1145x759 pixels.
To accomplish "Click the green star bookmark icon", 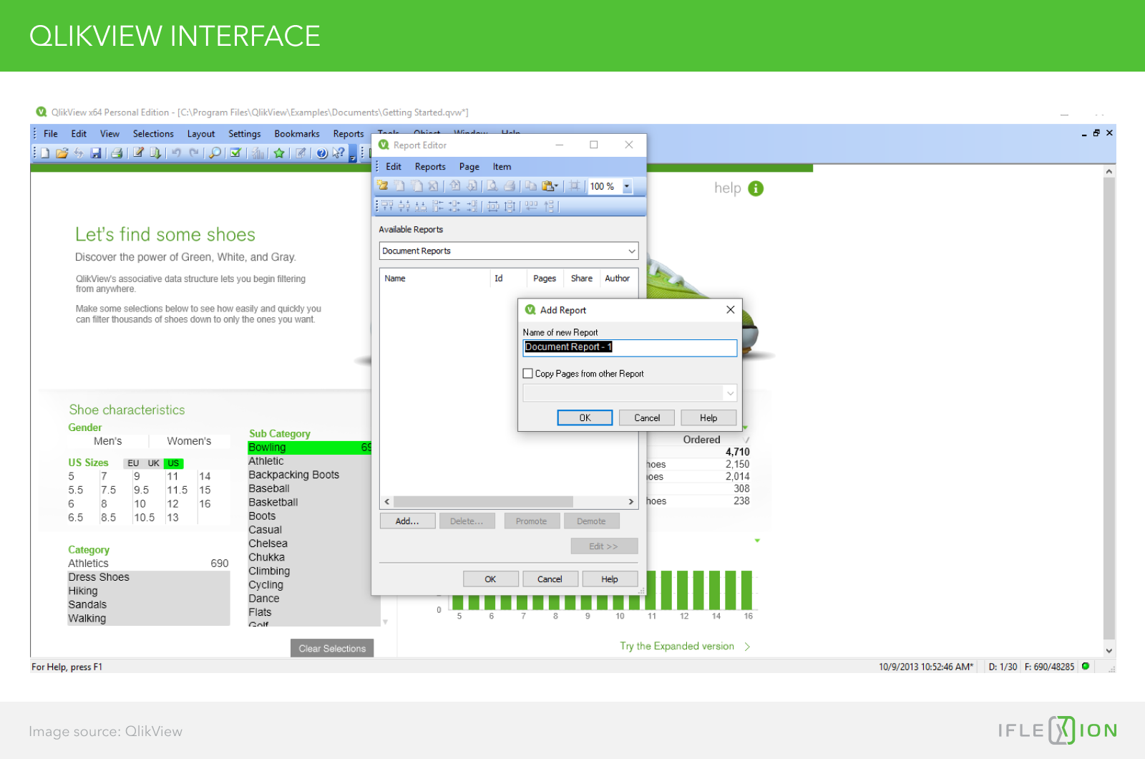I will (279, 153).
